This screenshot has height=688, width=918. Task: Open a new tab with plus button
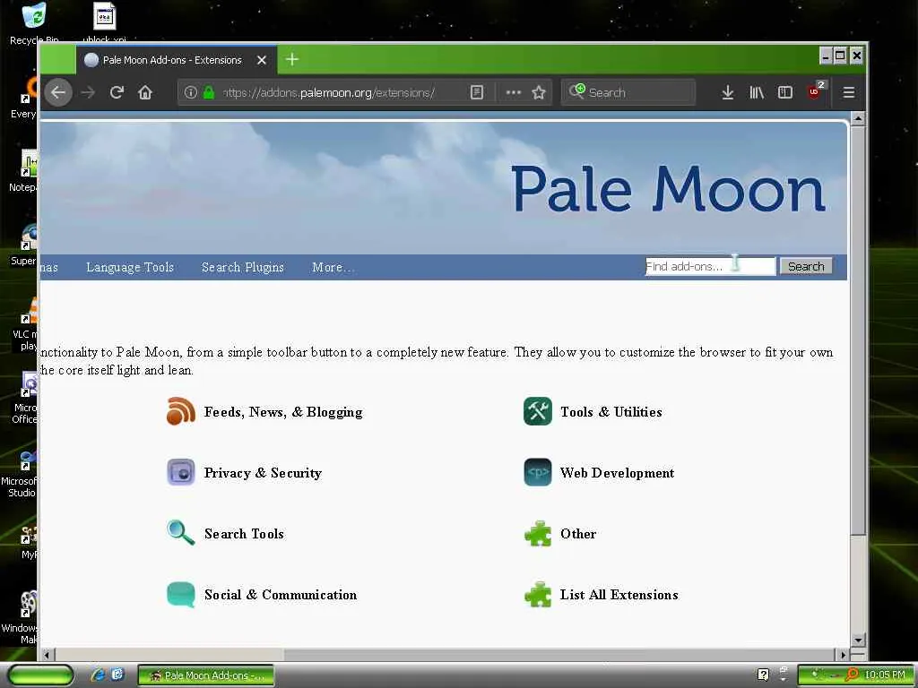point(292,60)
